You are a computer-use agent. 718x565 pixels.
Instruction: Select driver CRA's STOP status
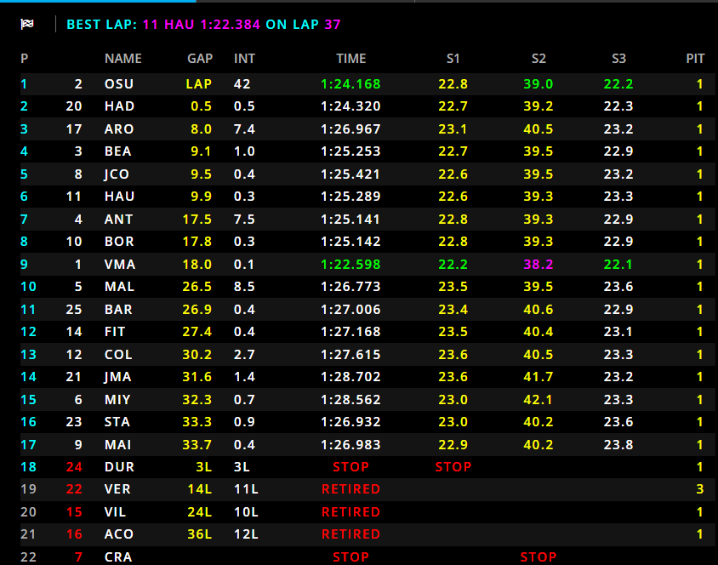tap(350, 556)
